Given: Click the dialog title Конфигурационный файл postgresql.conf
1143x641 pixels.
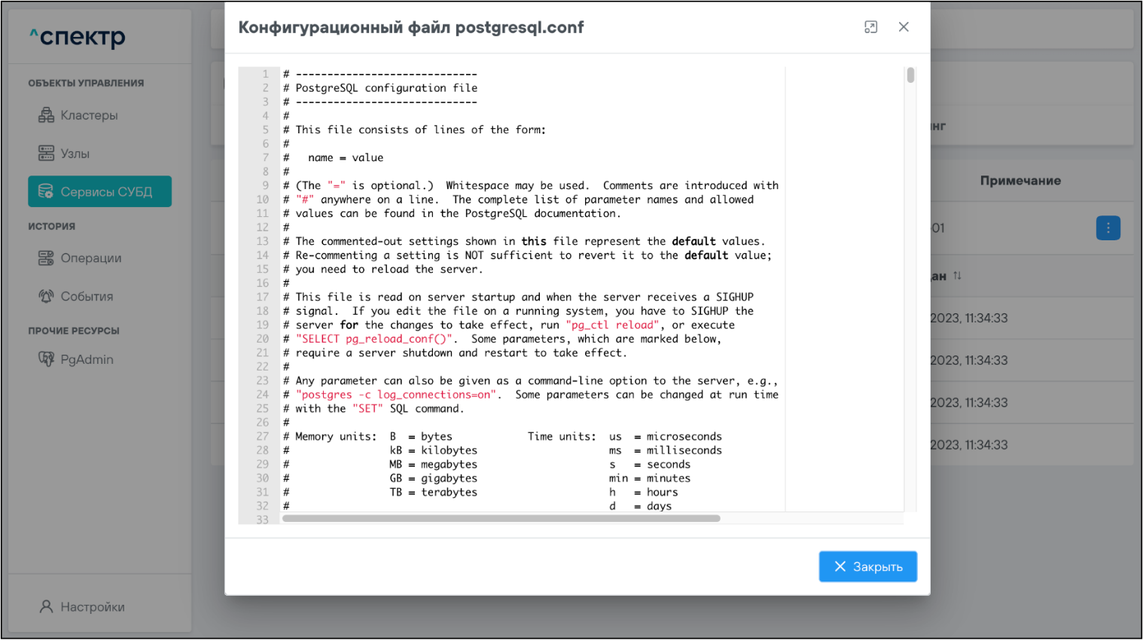Looking at the screenshot, I should click(410, 28).
